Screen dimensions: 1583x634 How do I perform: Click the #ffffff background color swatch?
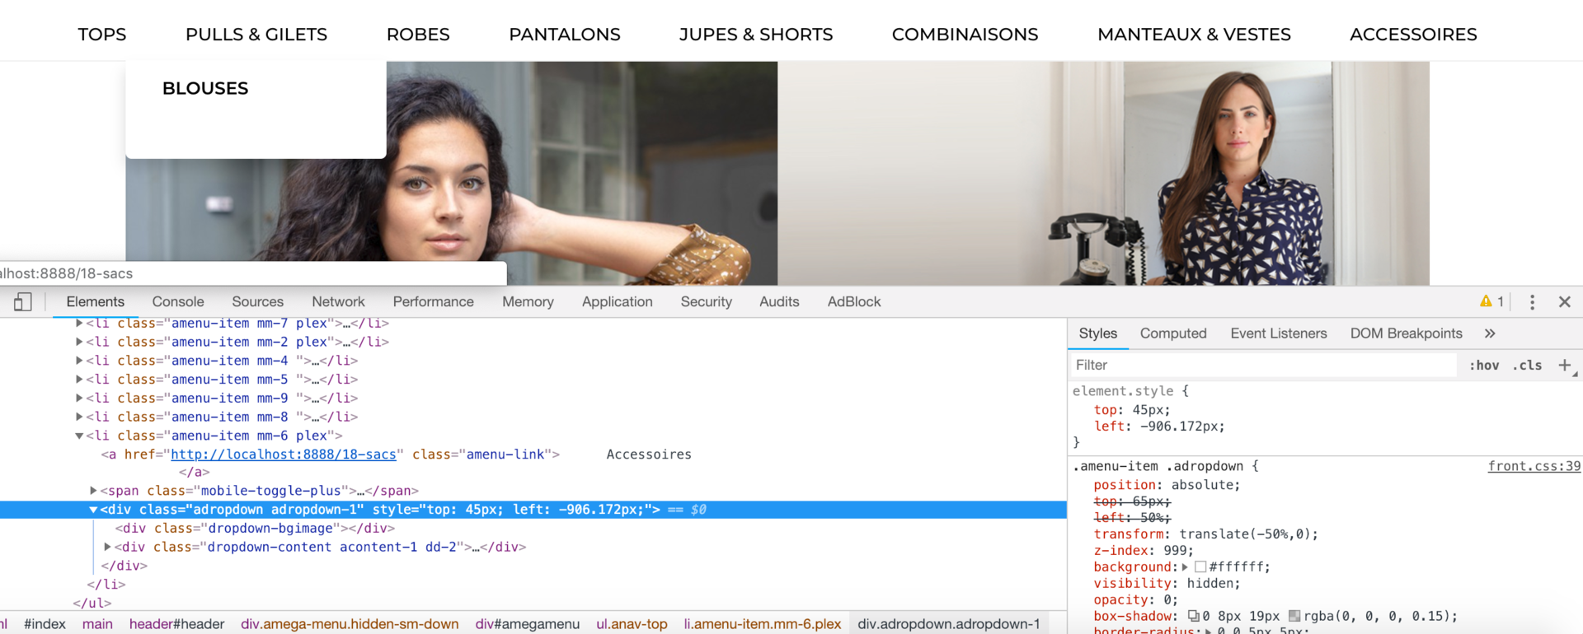click(x=1200, y=566)
